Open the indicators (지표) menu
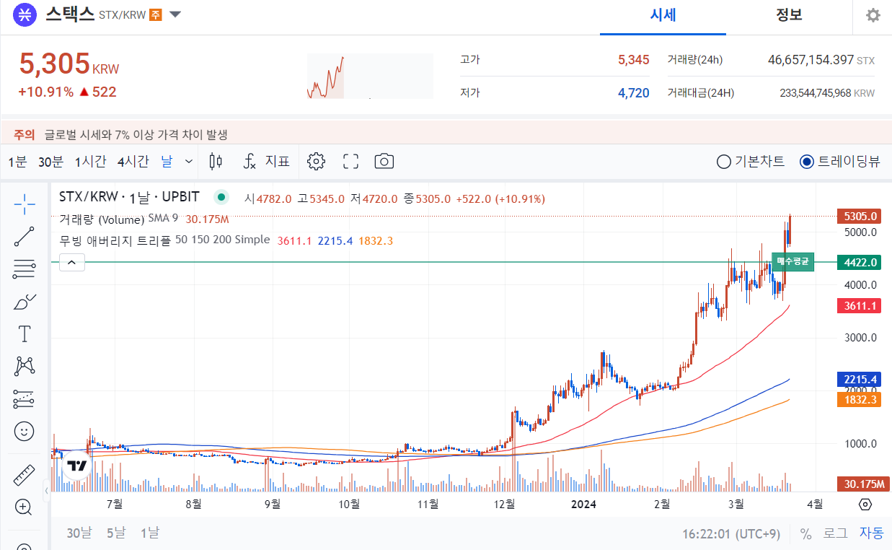This screenshot has height=550, width=892. click(x=266, y=161)
